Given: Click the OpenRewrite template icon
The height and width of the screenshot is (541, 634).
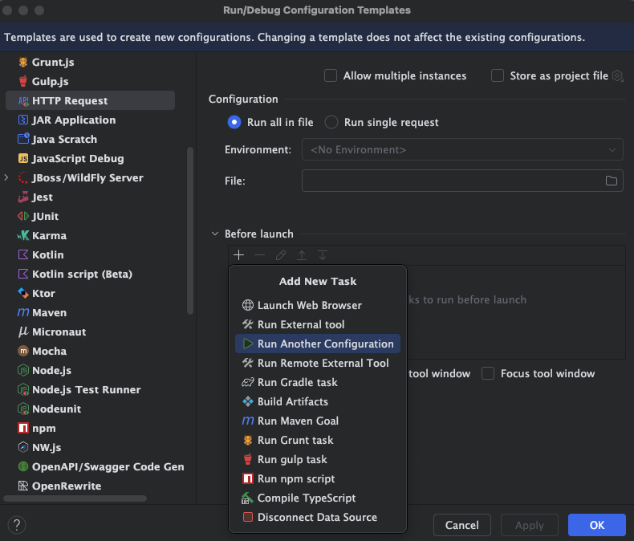Looking at the screenshot, I should [23, 486].
